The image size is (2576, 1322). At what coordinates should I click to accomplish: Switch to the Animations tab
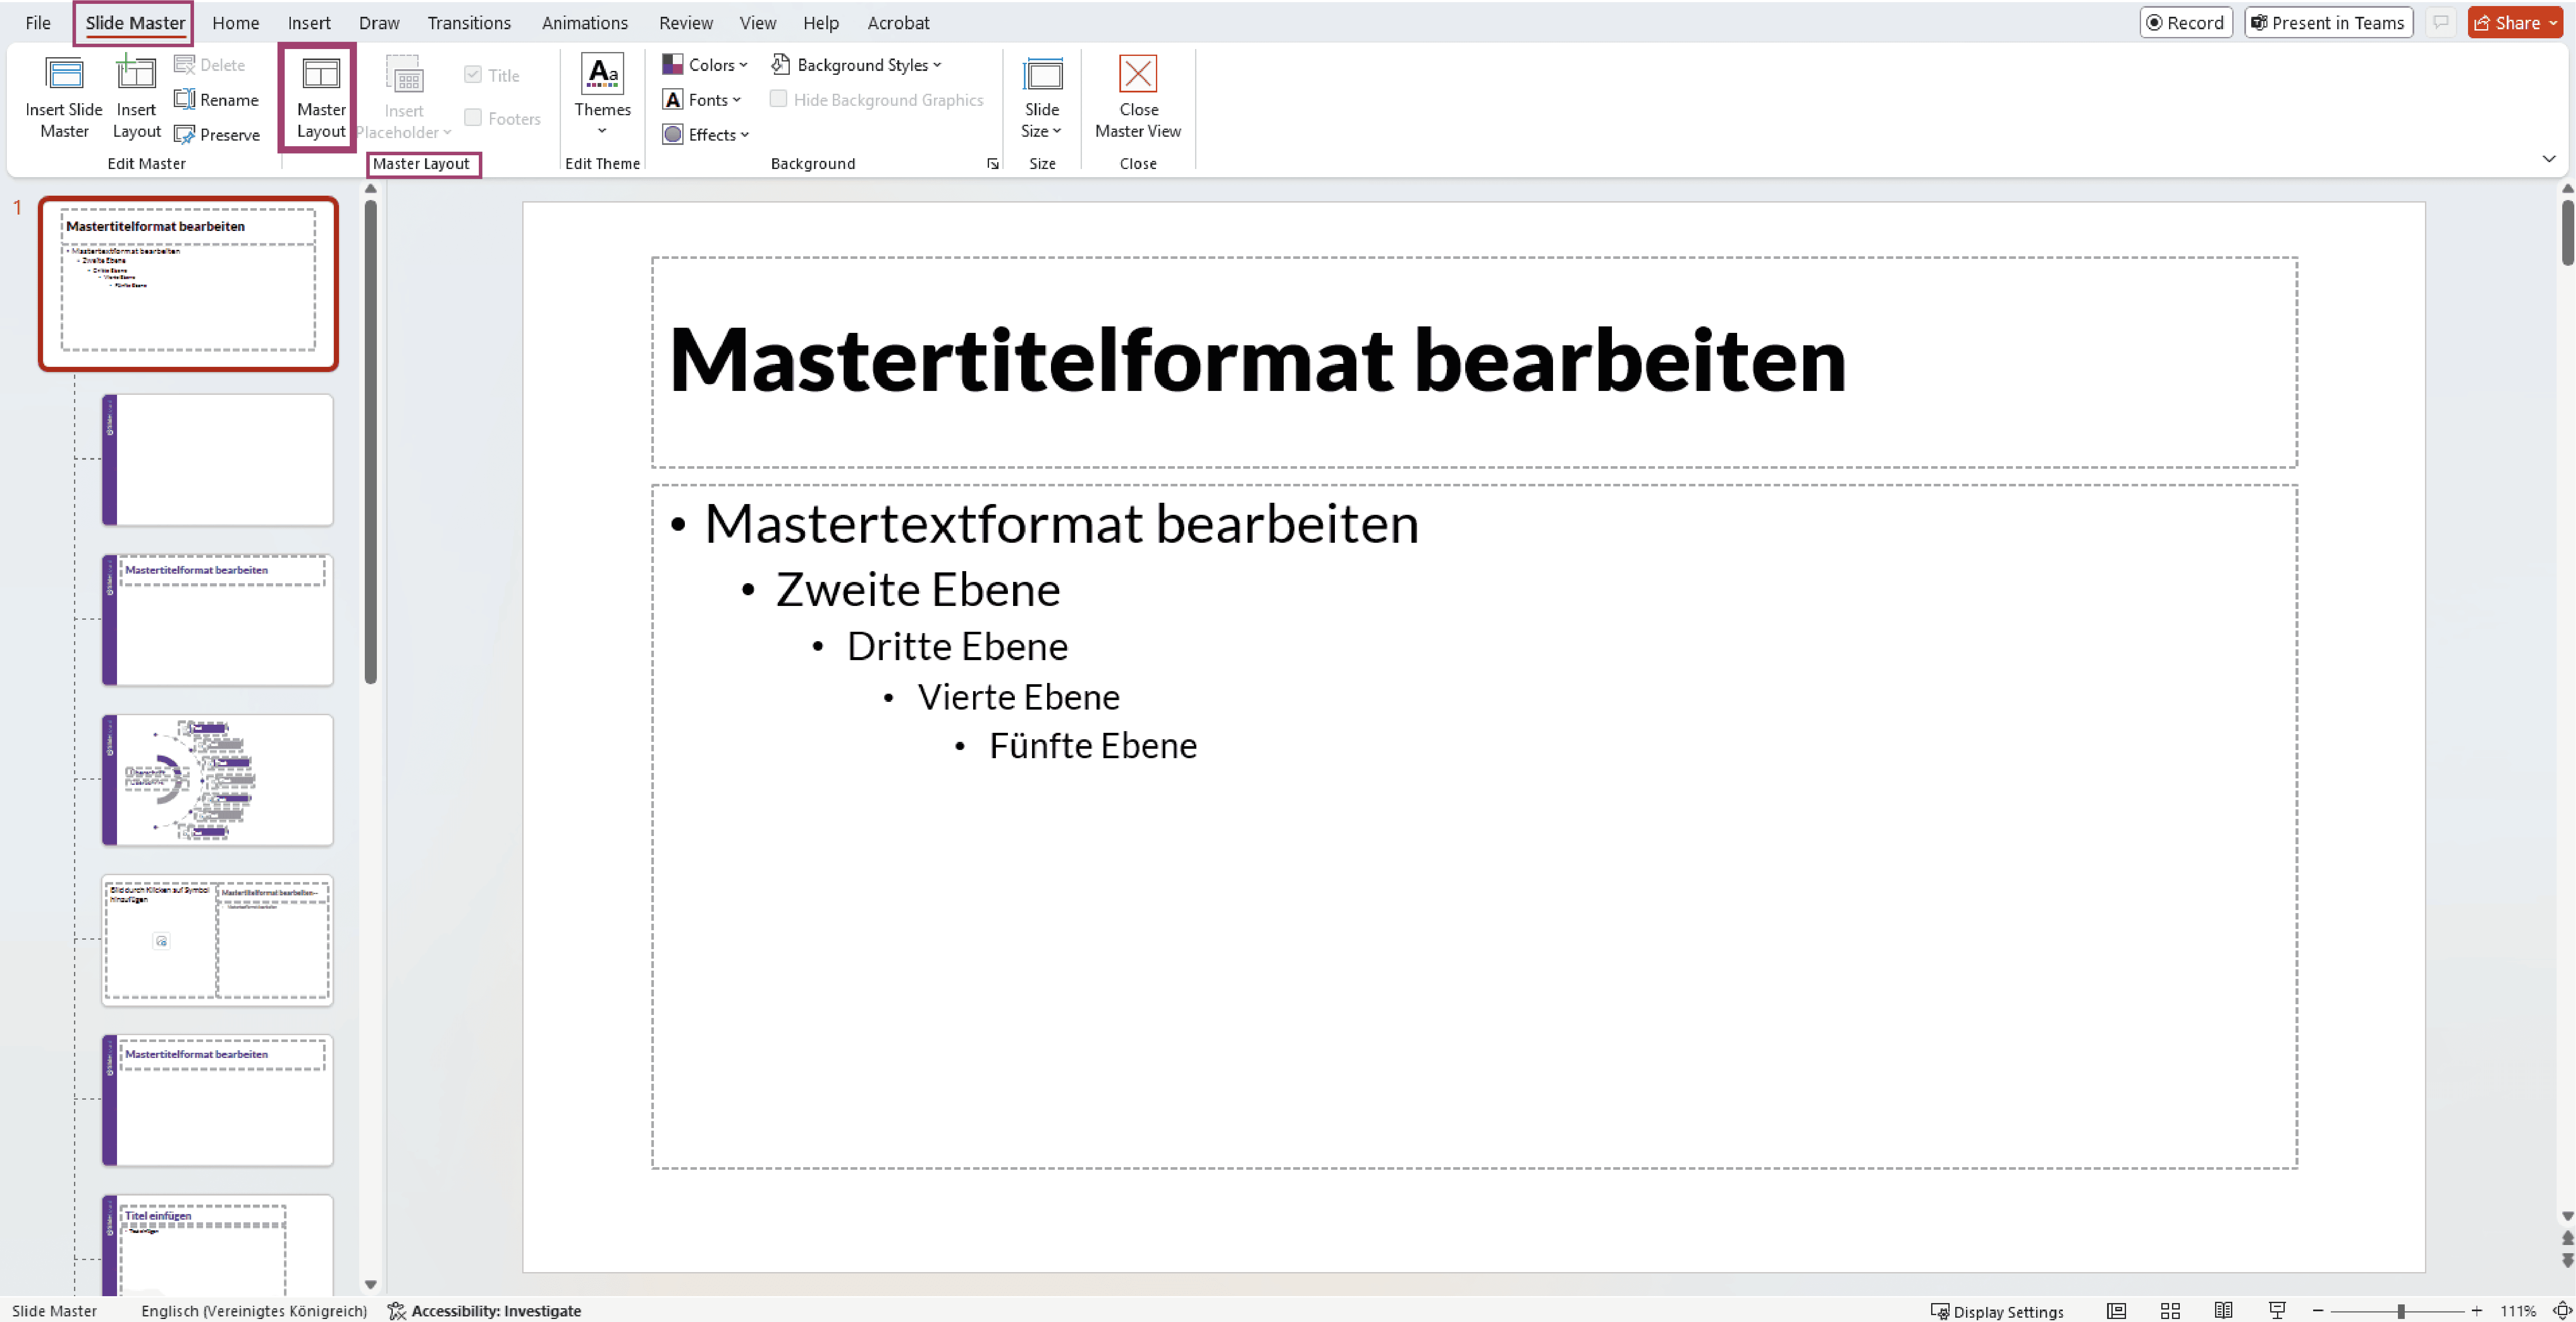(585, 23)
